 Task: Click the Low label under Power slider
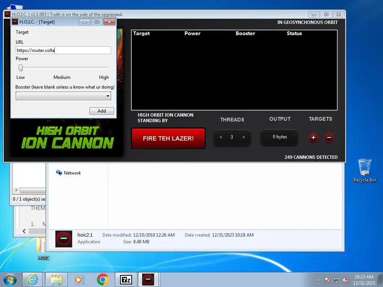pyautogui.click(x=21, y=77)
